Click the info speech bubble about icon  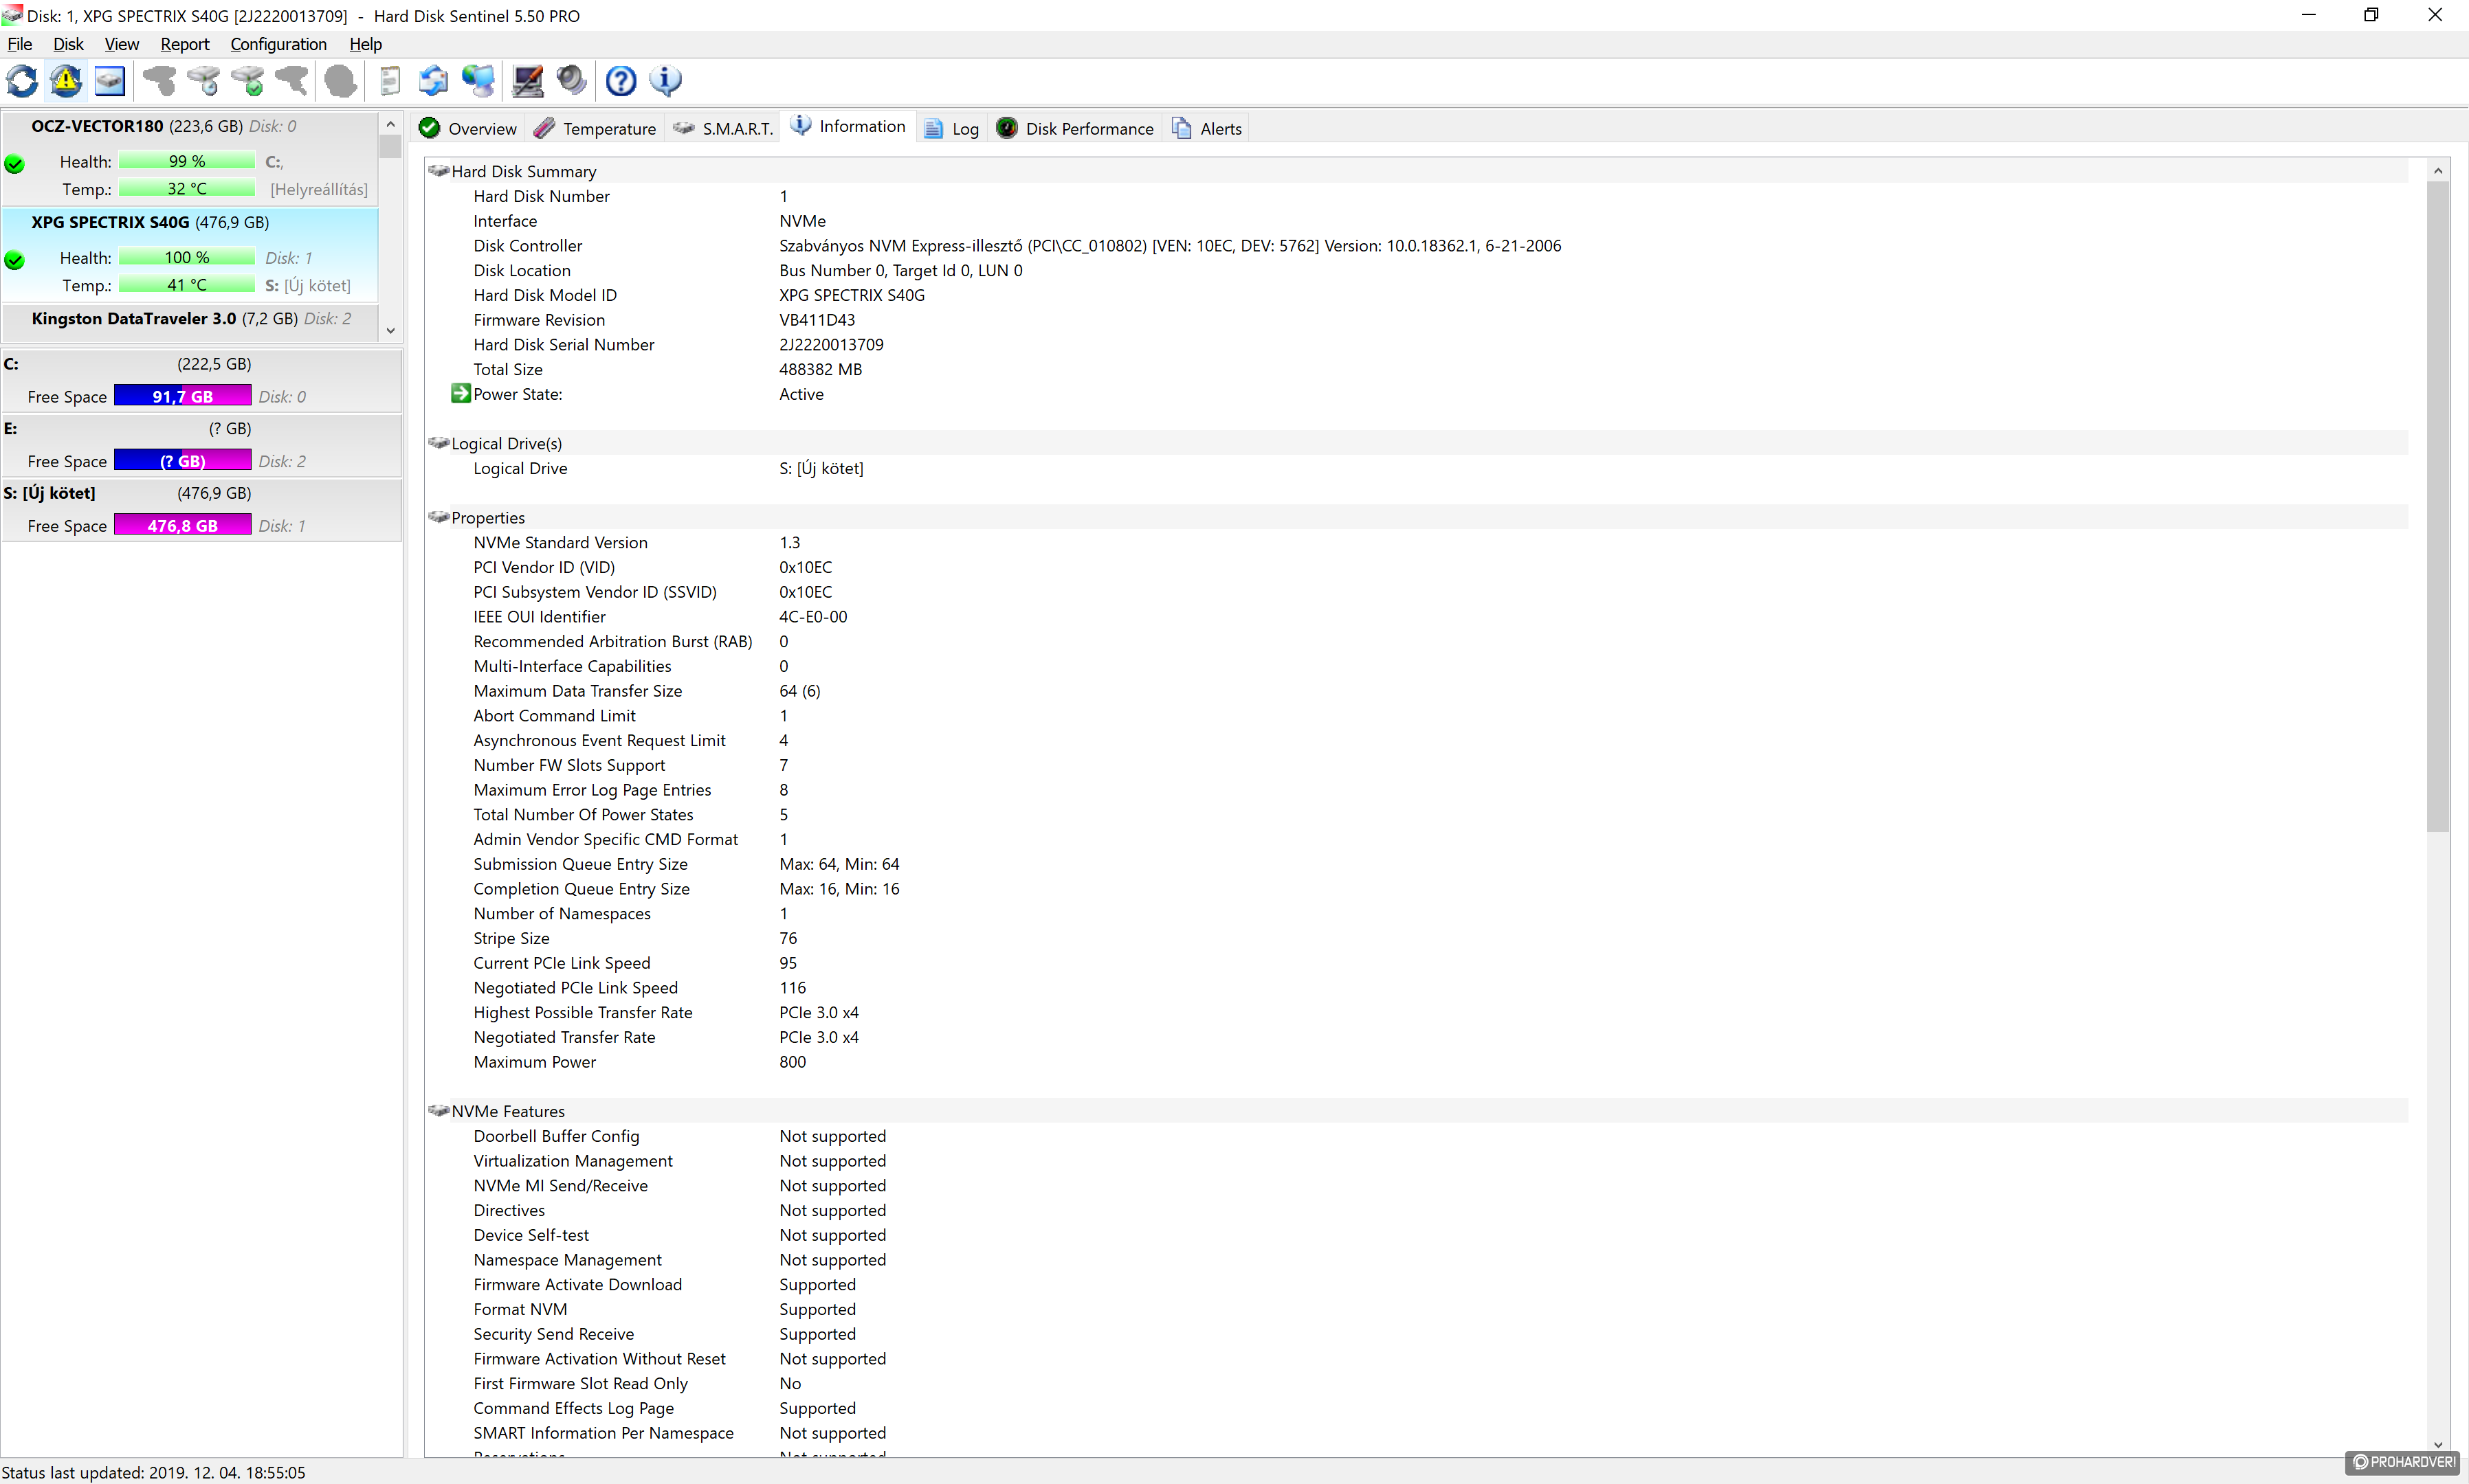tap(665, 81)
